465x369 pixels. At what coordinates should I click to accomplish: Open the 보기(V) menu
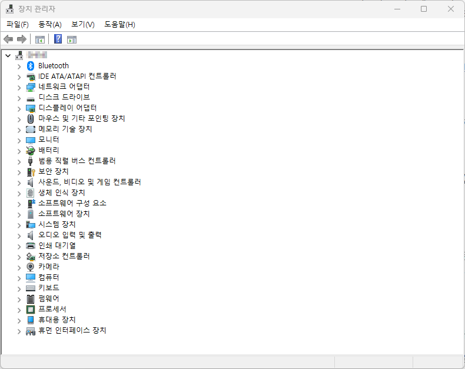click(x=83, y=24)
